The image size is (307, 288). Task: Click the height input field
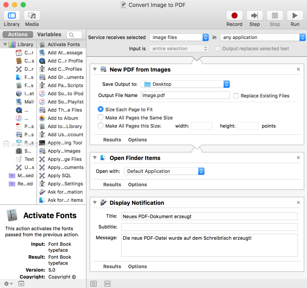tap(248, 126)
